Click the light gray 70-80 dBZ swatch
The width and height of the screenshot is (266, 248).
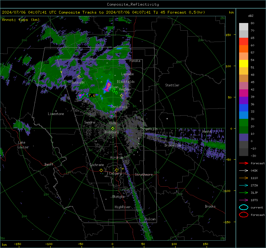click(244, 27)
